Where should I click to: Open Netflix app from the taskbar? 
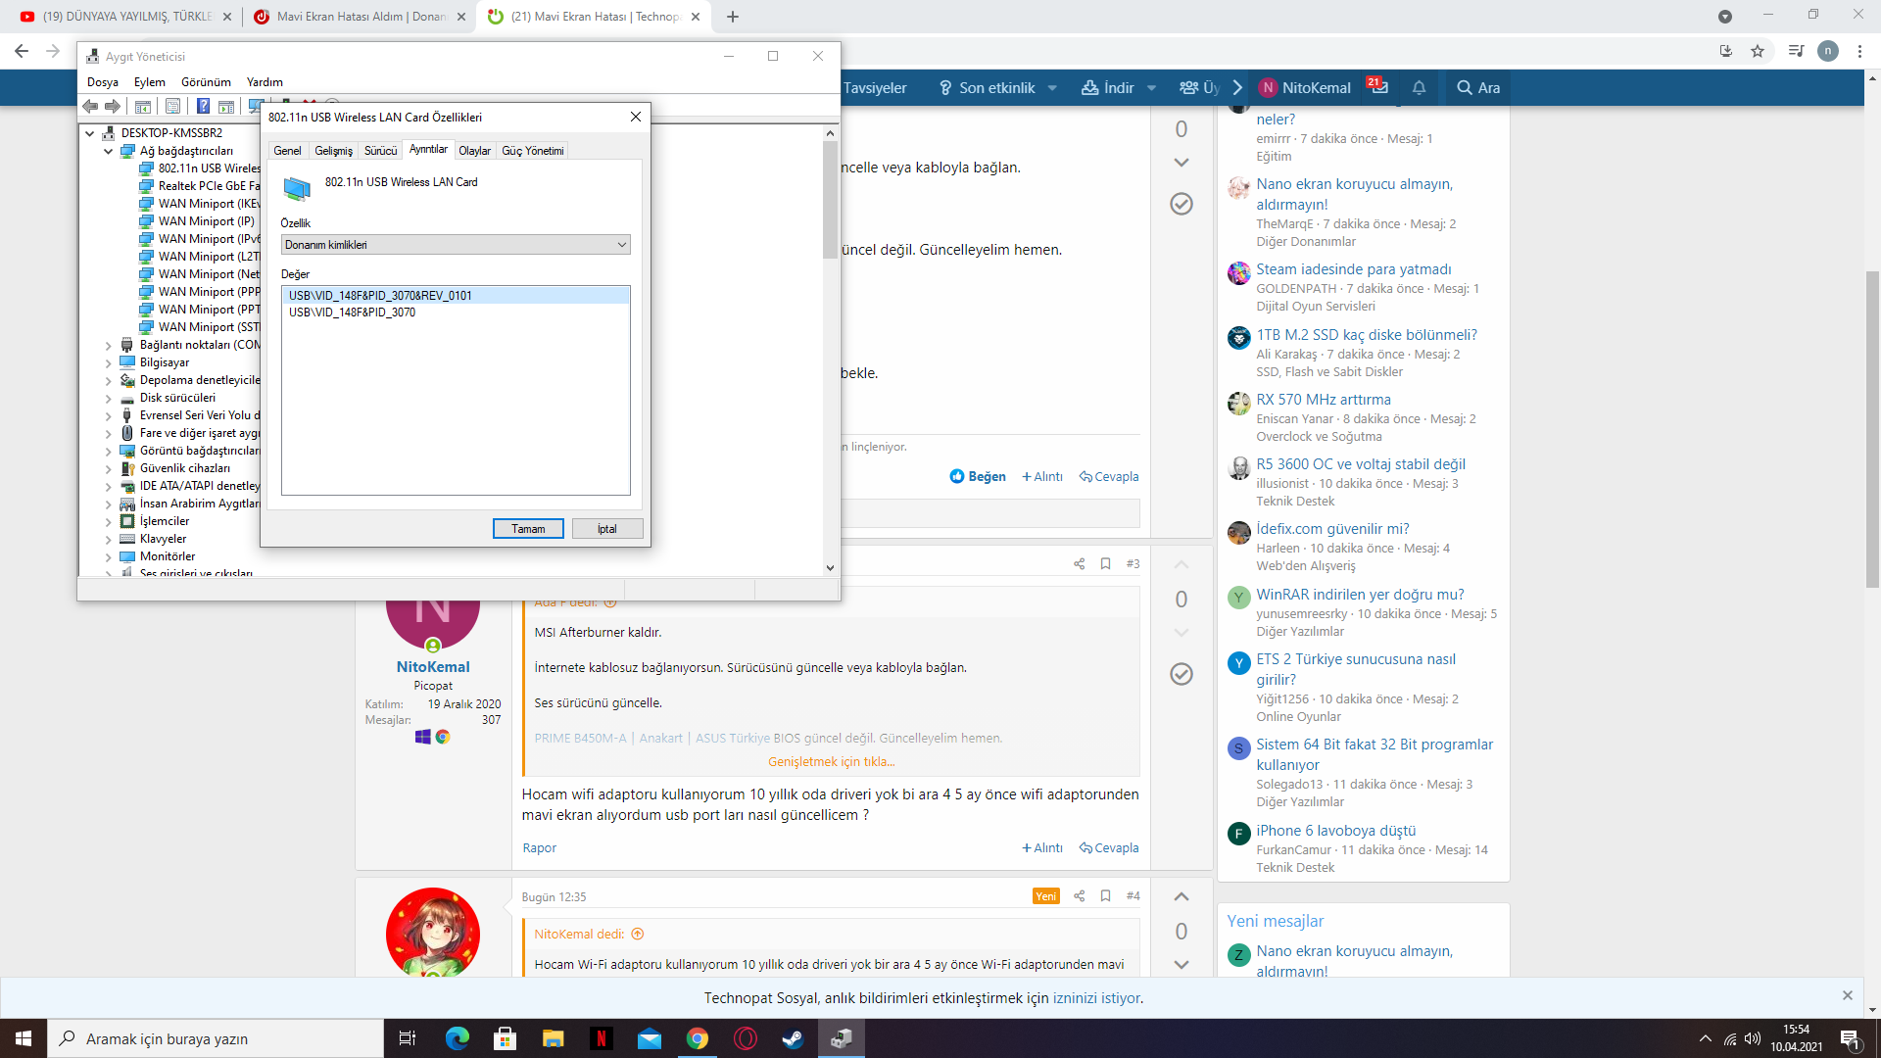tap(601, 1038)
